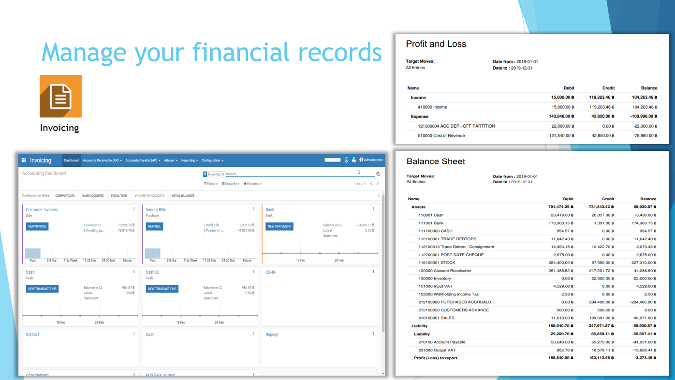Image resolution: width=675 pixels, height=380 pixels.
Task: Select the Initial Balances configuration step
Action: point(183,196)
